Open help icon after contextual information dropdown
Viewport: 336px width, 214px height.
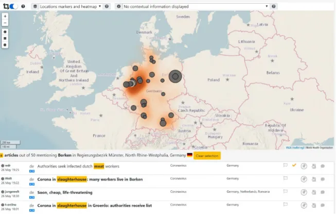(274, 6)
